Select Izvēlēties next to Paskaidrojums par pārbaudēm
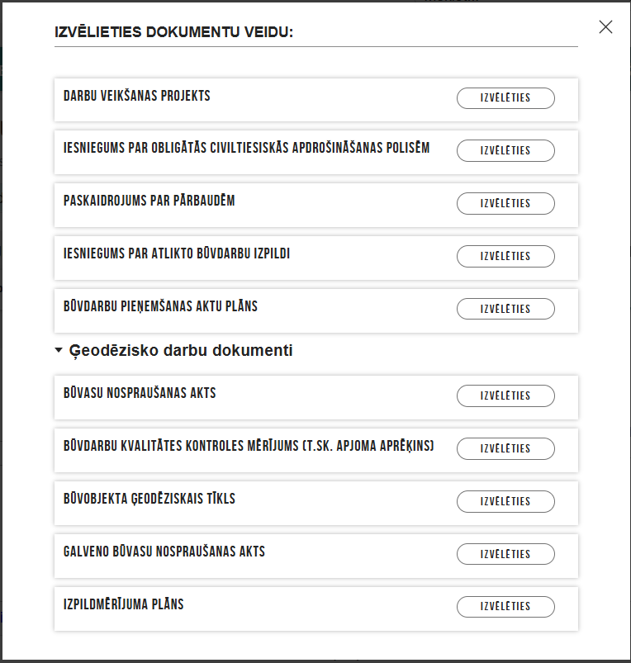This screenshot has height=663, width=631. [505, 203]
